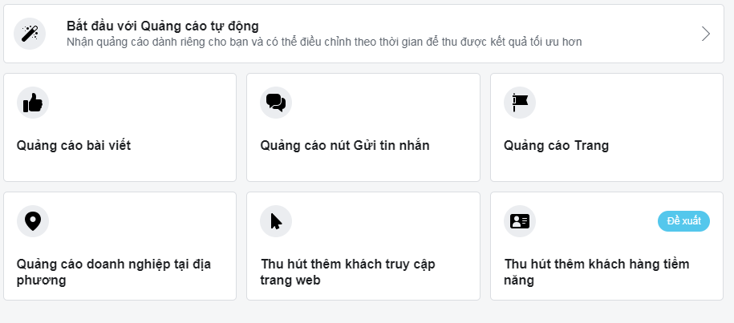Click the magic wand automated ads icon
Viewport: 734px width, 323px height.
(30, 34)
